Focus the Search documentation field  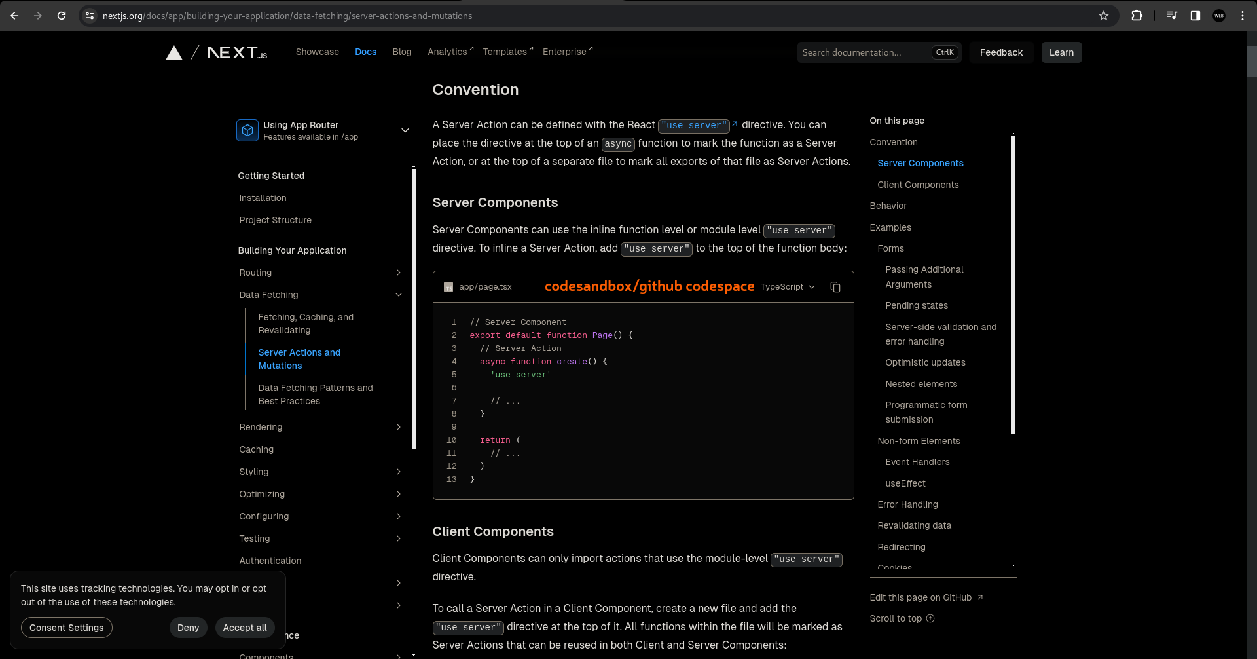coord(879,52)
